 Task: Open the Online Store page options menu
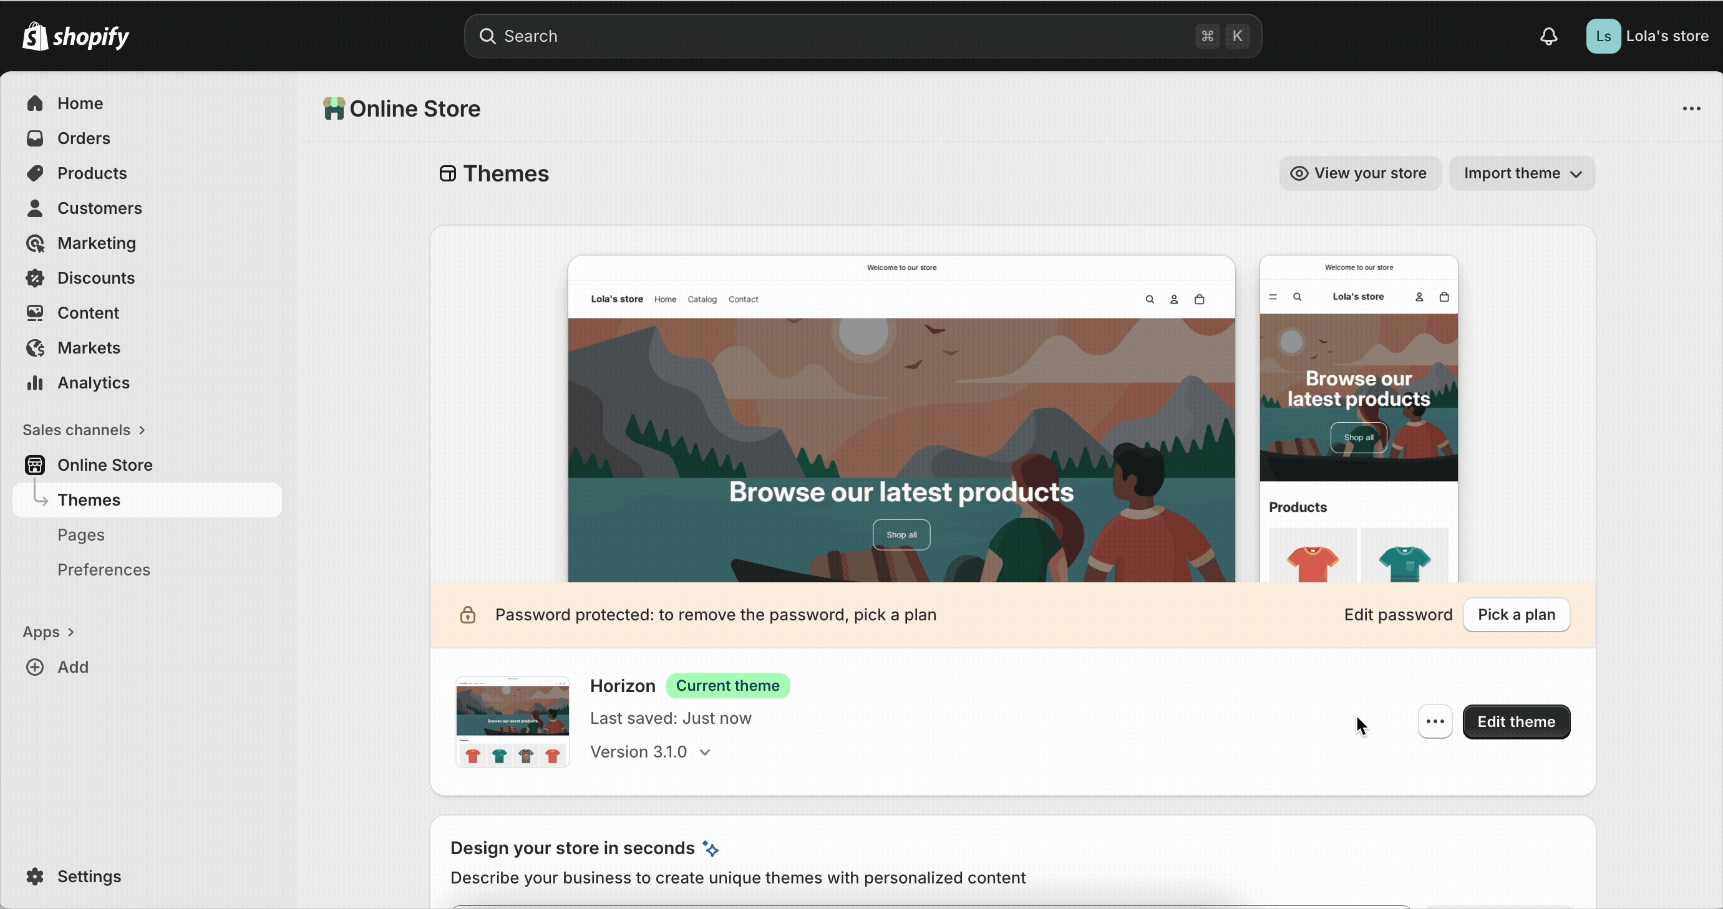pyautogui.click(x=1692, y=108)
